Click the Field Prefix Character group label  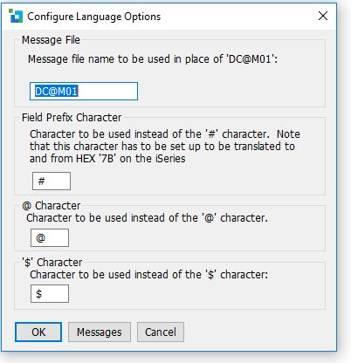click(x=72, y=118)
